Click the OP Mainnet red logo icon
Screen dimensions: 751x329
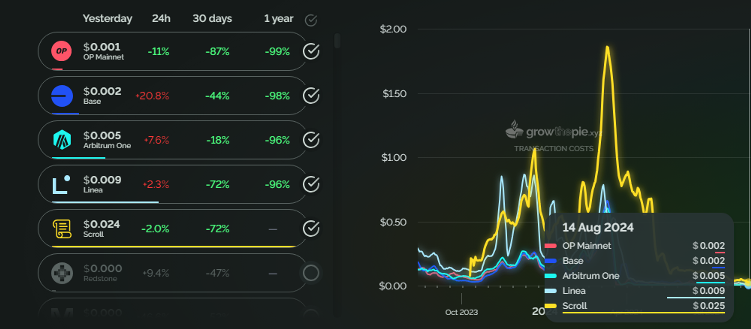tap(62, 51)
